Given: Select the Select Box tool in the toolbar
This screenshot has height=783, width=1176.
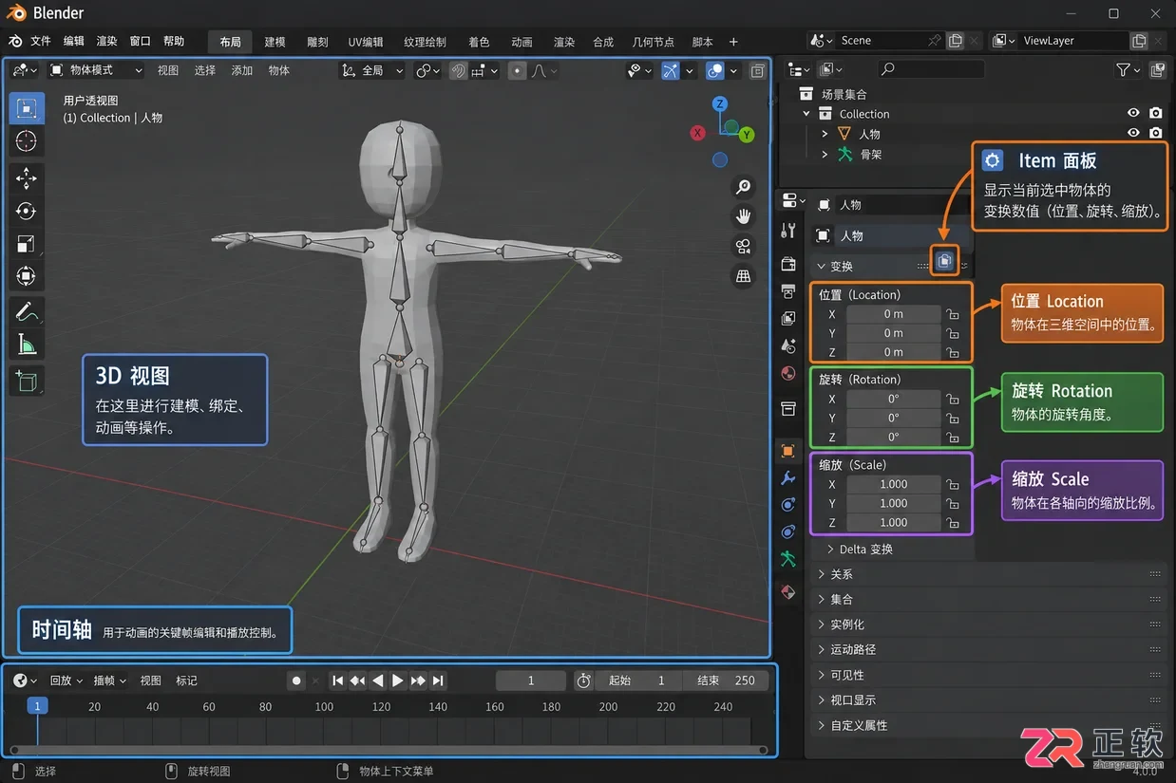Looking at the screenshot, I should click(27, 108).
